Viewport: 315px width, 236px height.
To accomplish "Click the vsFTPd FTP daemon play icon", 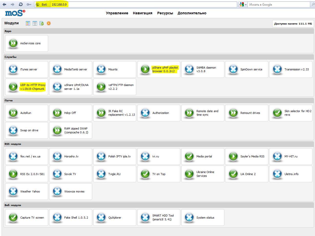I will point(101,87).
